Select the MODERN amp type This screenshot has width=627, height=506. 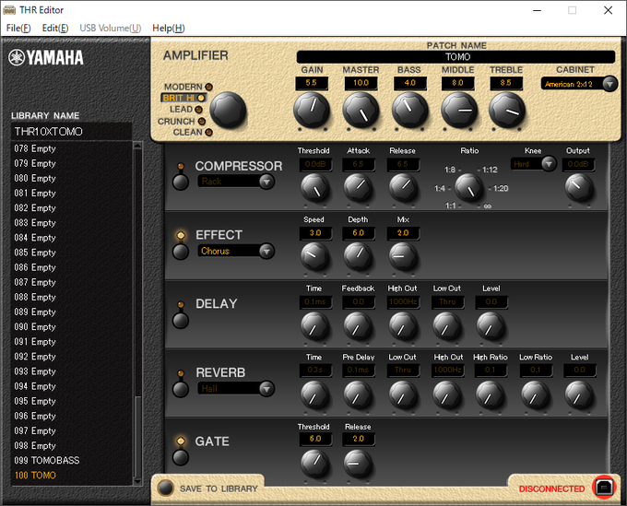[188, 87]
